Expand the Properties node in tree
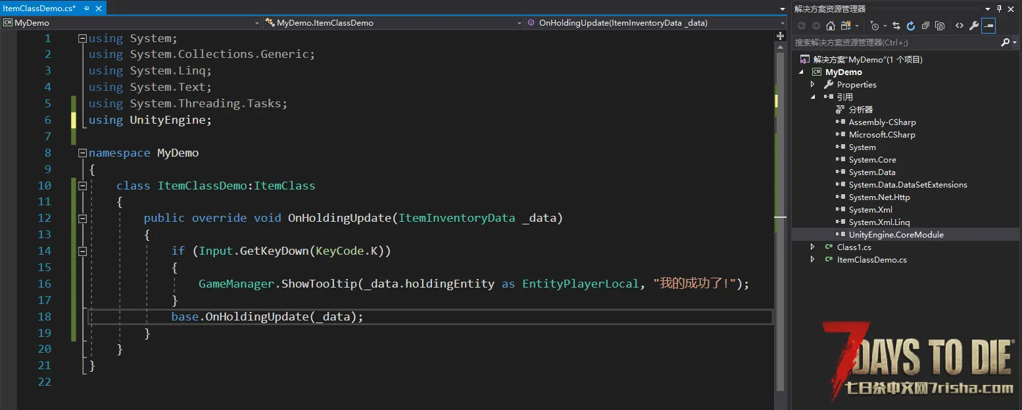This screenshot has height=410, width=1022. [x=813, y=84]
